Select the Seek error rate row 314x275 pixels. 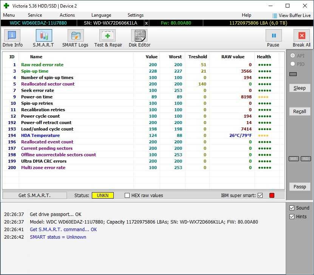tap(143, 90)
